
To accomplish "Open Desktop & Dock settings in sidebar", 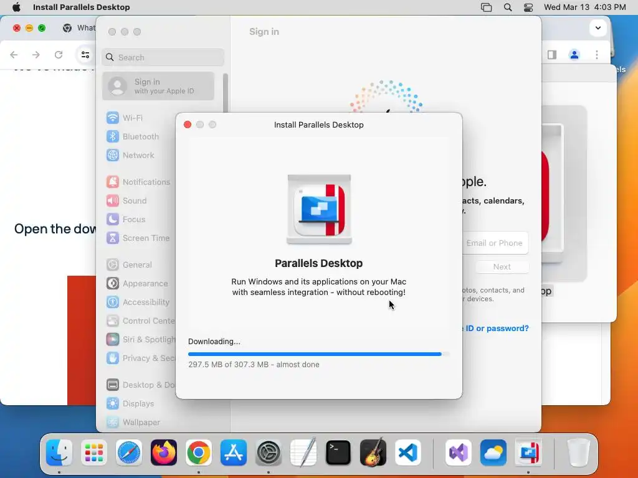I will [x=140, y=385].
